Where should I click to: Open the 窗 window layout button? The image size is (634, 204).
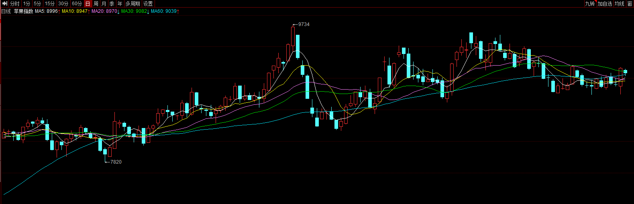[x=630, y=4]
